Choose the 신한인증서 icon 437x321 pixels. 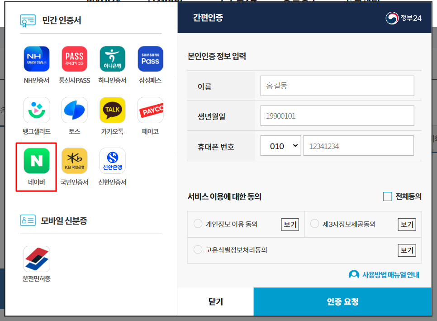click(112, 161)
